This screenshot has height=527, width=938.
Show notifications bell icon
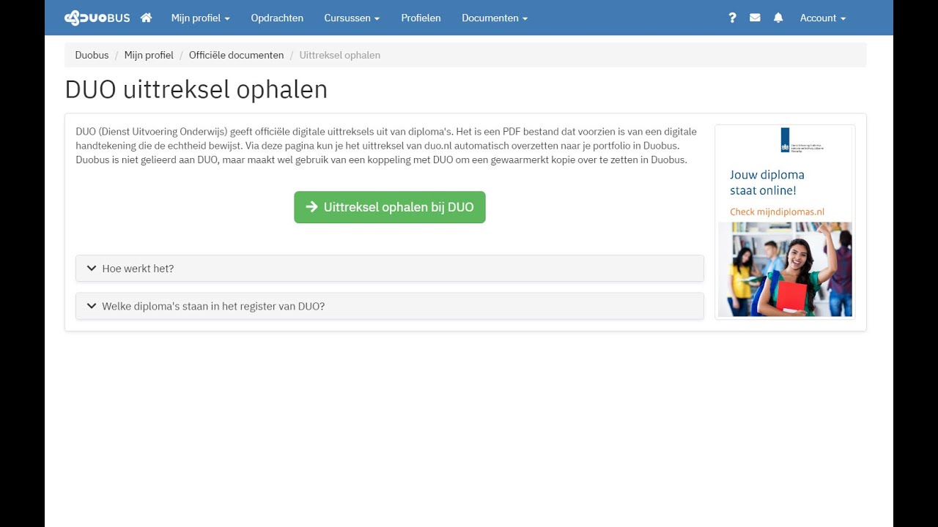(778, 18)
